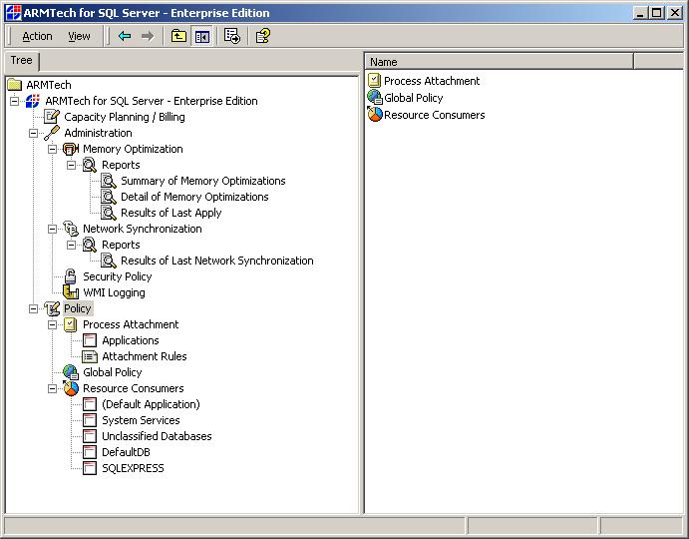689x539 pixels.
Task: Click the Resource Consumers pie icon in tree
Action: 71,388
